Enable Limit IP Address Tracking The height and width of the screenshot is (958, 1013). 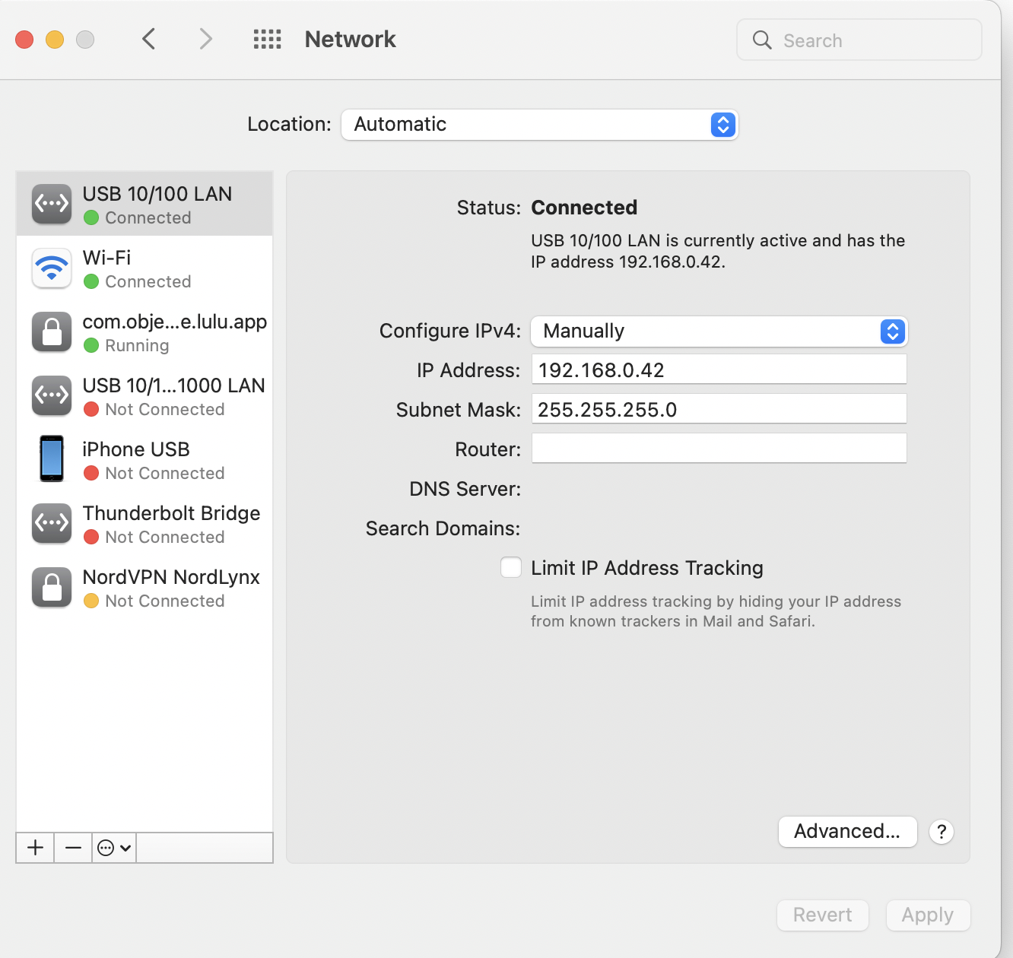point(510,567)
